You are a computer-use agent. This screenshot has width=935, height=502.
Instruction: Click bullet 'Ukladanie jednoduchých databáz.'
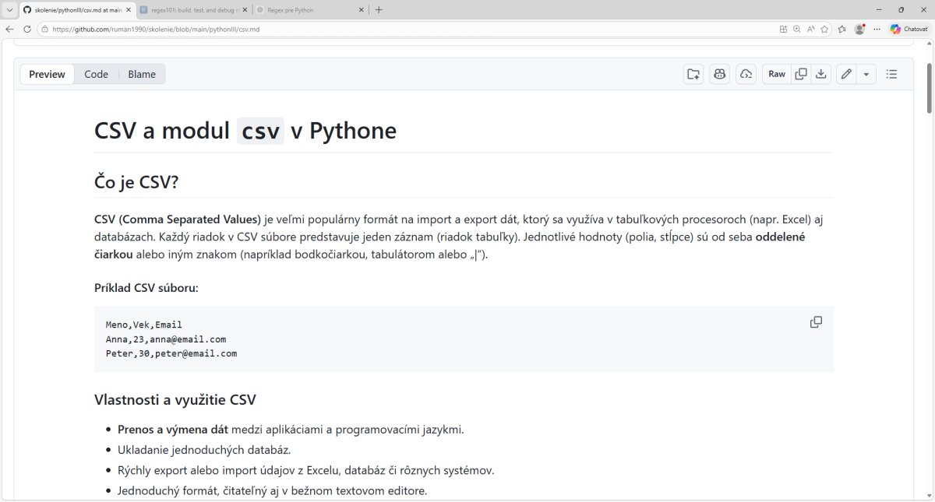(x=204, y=449)
